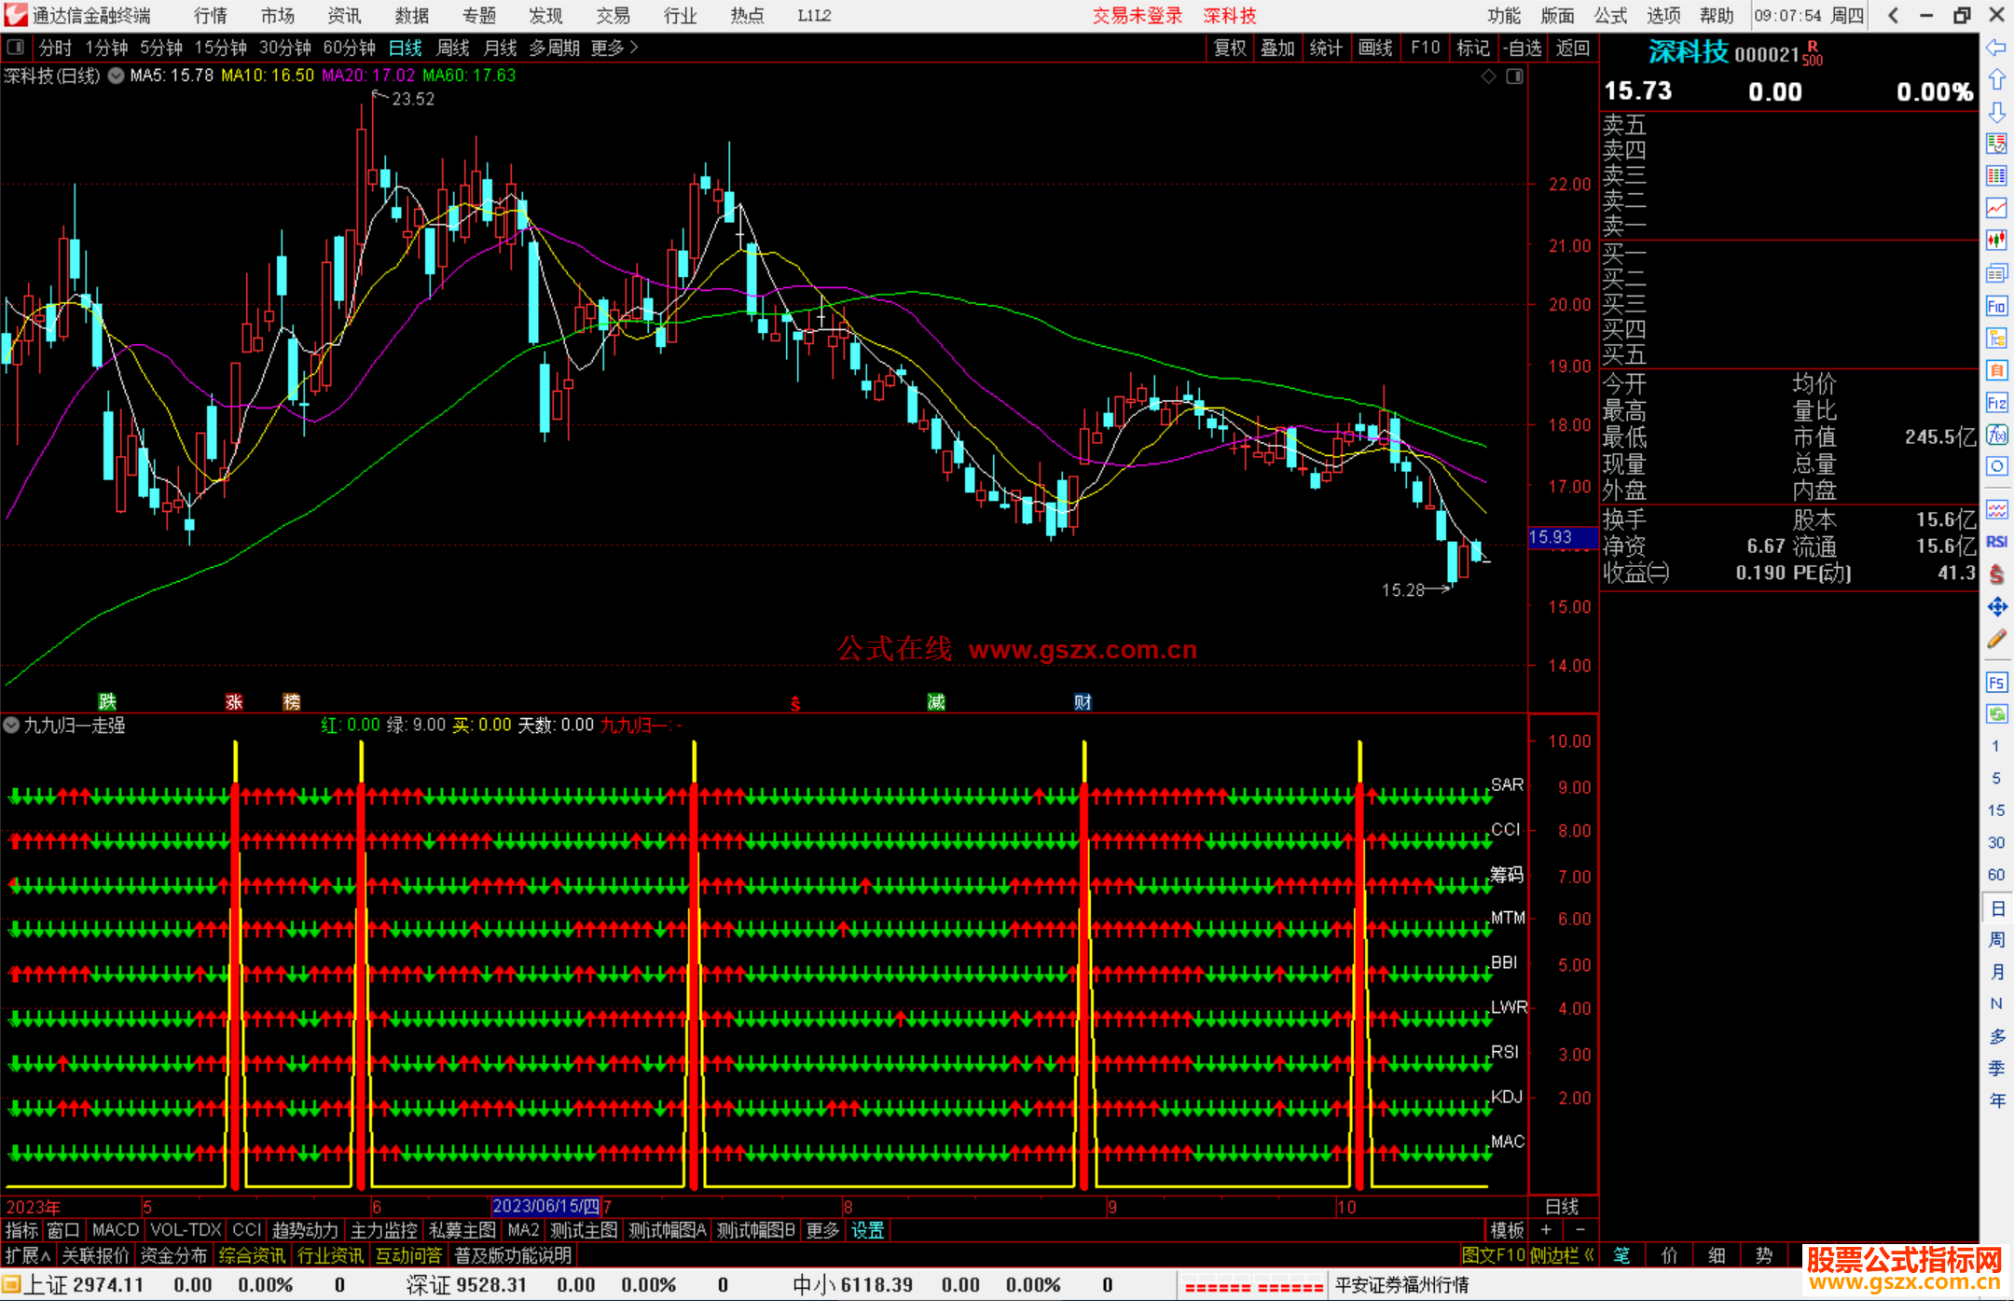Expand the 扩展 bottom panel
The width and height of the screenshot is (2014, 1301).
(27, 1255)
